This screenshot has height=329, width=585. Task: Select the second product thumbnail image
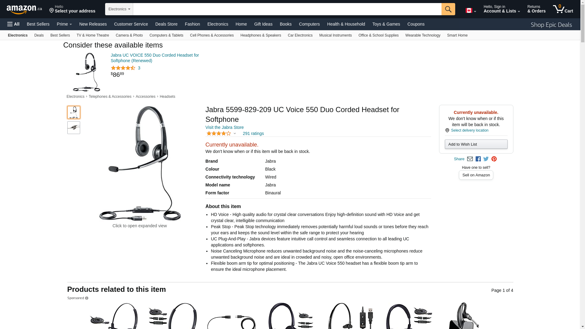pyautogui.click(x=74, y=128)
